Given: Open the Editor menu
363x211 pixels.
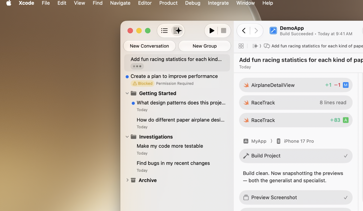Looking at the screenshot, I should click(145, 3).
